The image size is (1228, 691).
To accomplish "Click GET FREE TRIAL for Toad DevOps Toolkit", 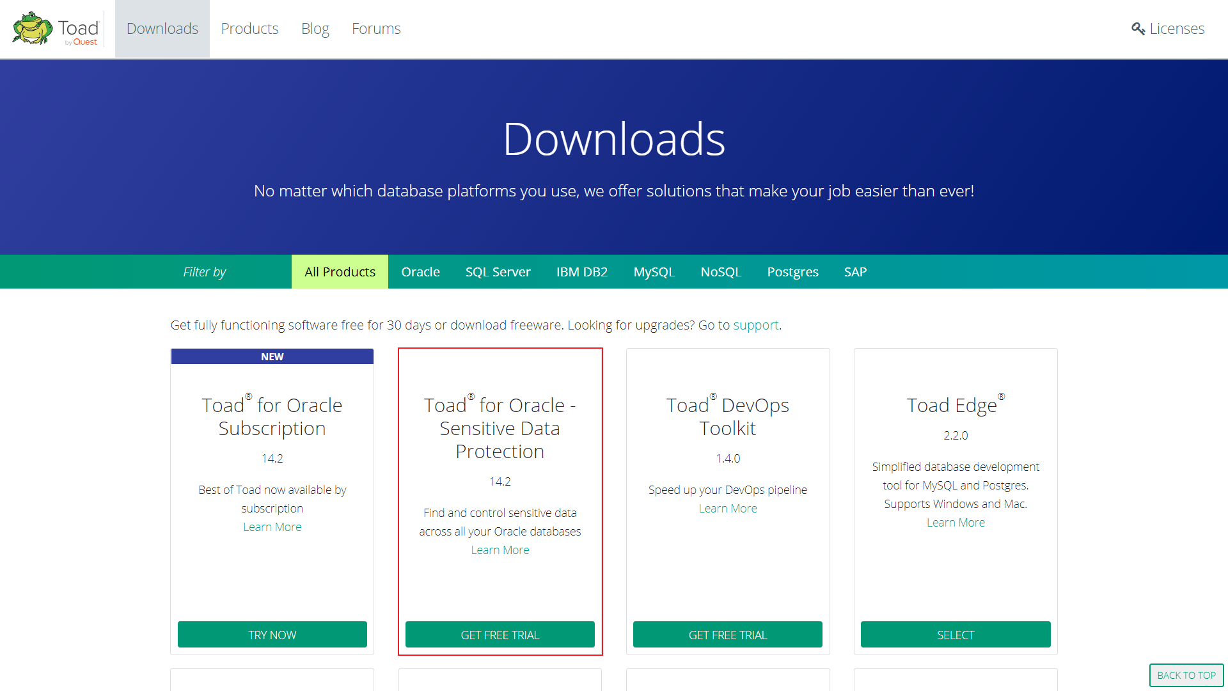I will point(728,635).
